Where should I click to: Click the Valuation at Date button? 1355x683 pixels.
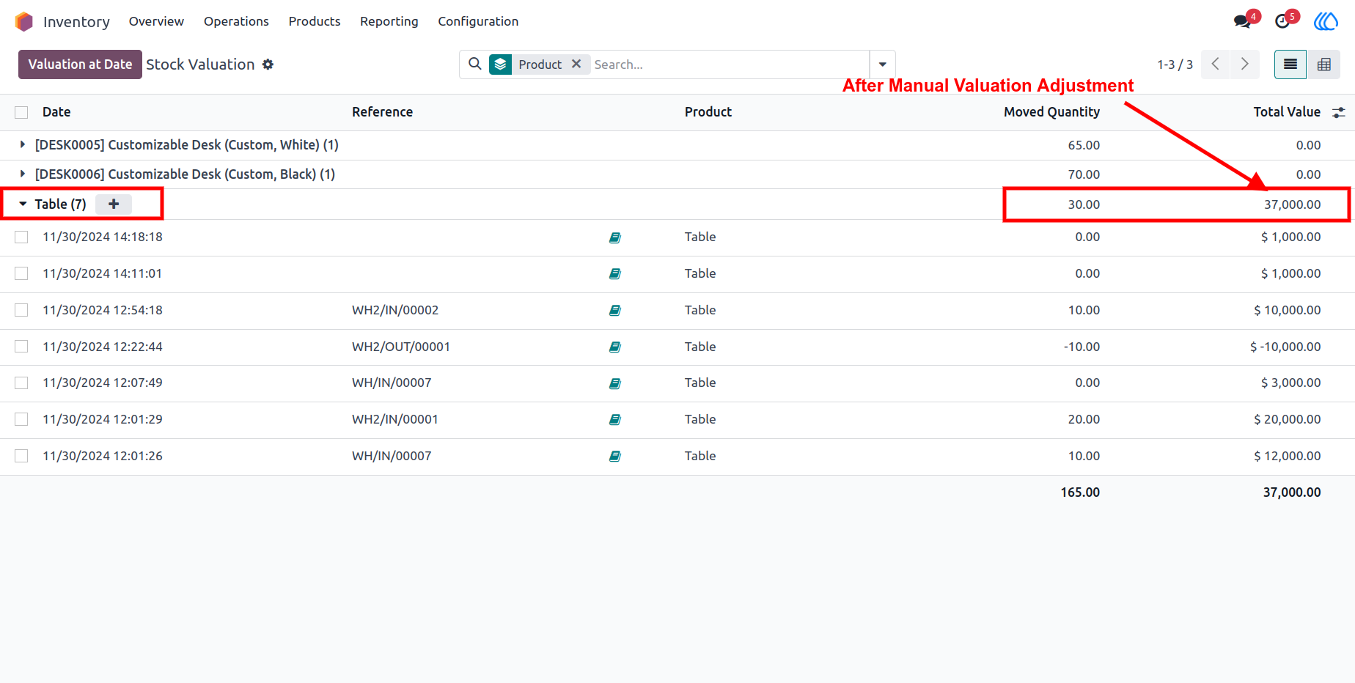(x=80, y=64)
